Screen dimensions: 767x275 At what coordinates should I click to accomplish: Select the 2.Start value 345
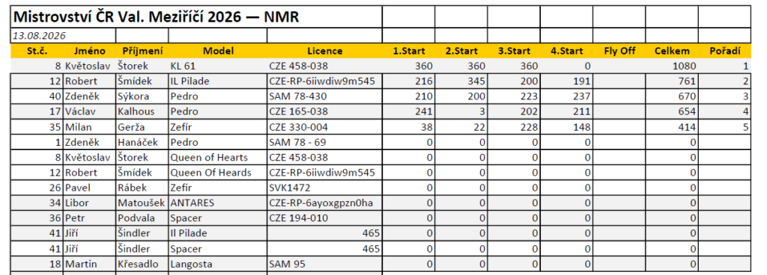pos(461,81)
